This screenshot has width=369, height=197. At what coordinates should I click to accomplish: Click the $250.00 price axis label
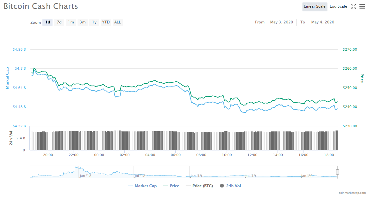click(350, 88)
